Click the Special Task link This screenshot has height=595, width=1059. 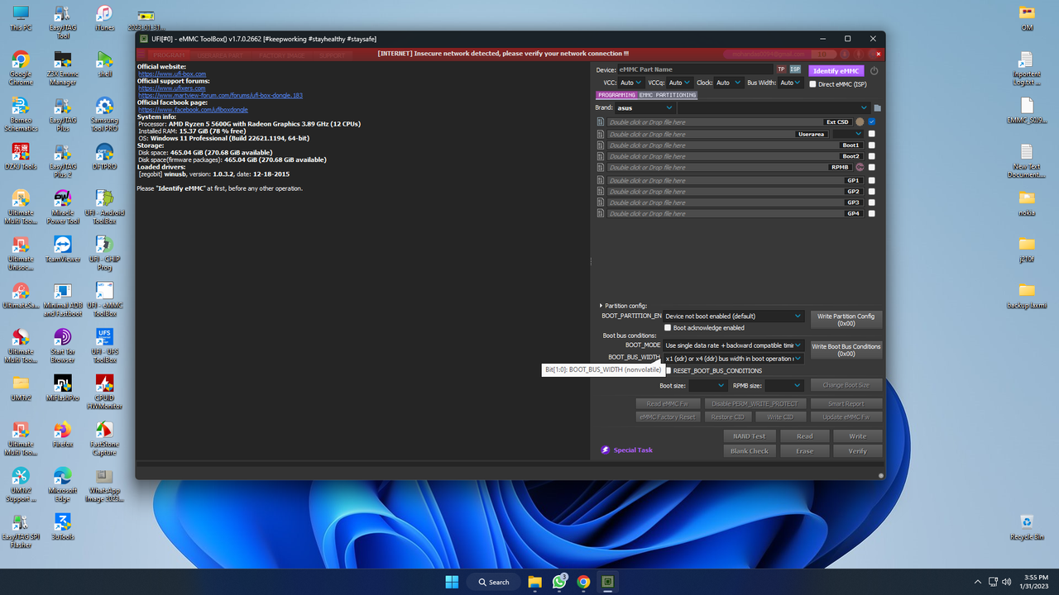click(633, 450)
